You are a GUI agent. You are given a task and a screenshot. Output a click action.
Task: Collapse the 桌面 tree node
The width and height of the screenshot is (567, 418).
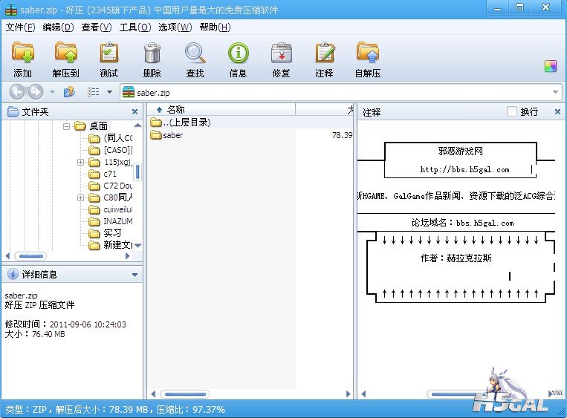(66, 126)
